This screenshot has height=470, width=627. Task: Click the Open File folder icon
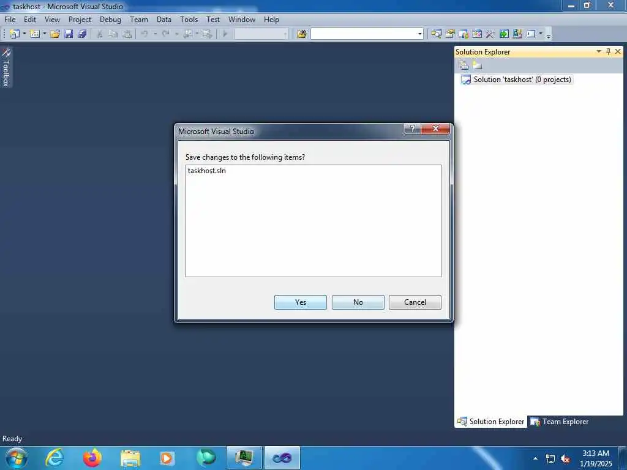[55, 34]
